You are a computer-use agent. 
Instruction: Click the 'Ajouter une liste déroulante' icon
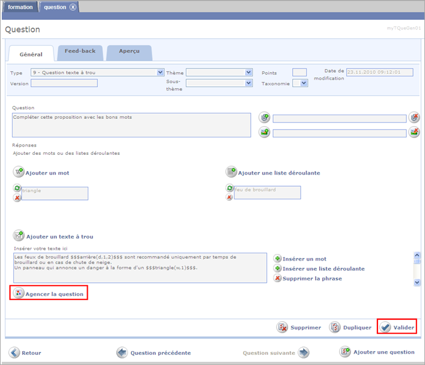tap(231, 172)
